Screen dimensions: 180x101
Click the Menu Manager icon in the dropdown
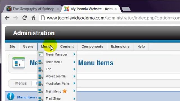pos(40,54)
